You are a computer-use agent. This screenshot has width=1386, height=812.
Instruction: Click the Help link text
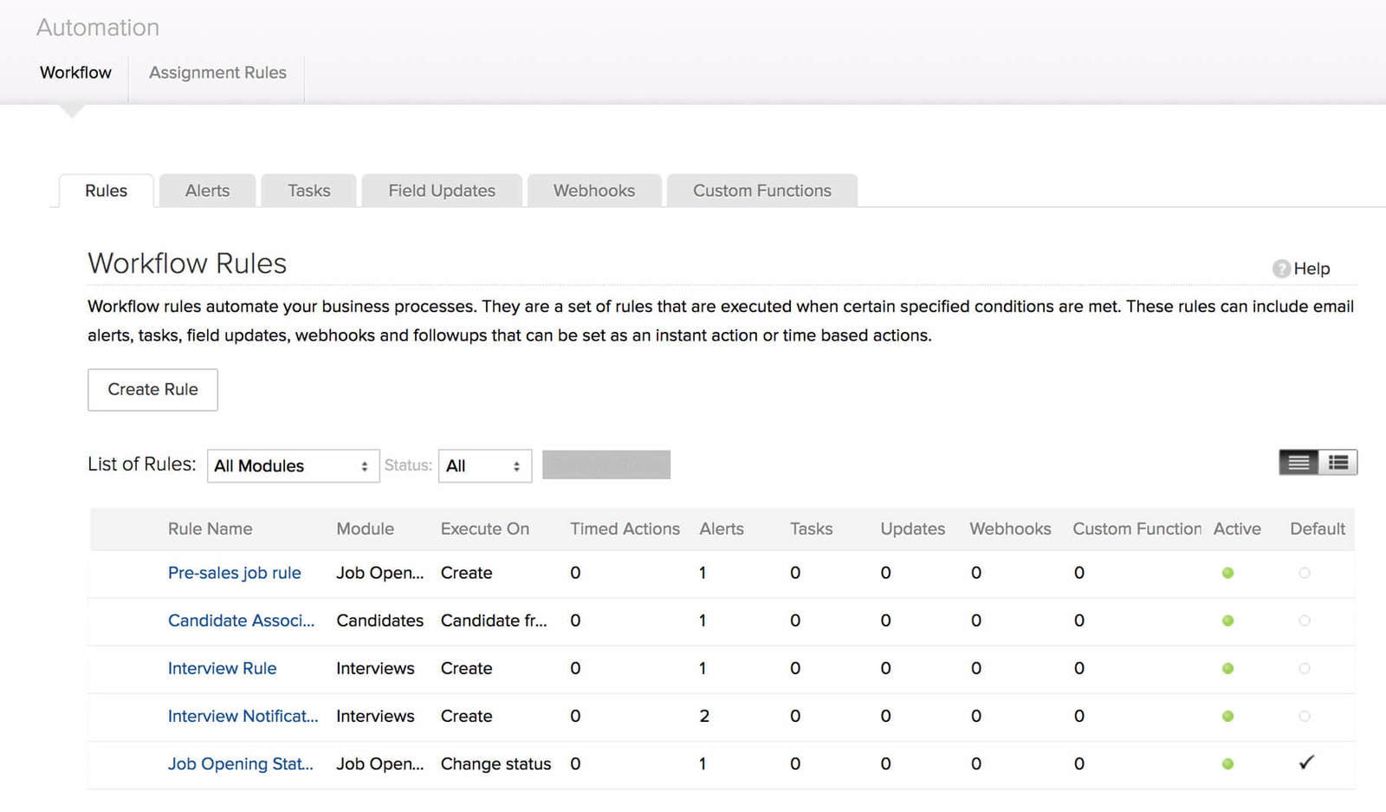pyautogui.click(x=1312, y=269)
